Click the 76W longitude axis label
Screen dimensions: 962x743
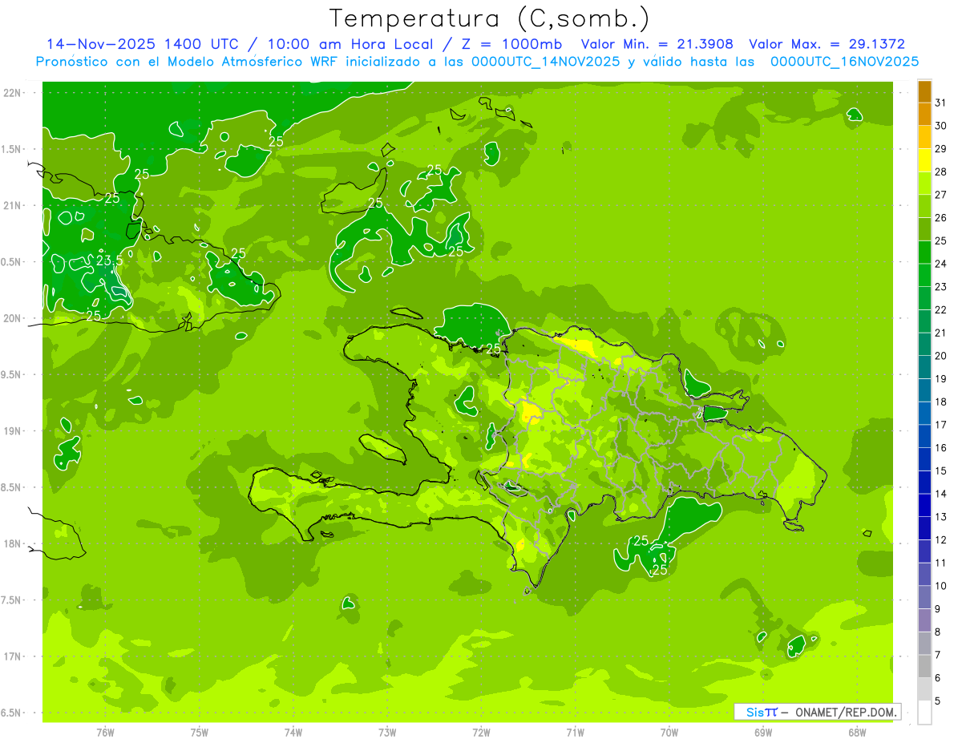[x=105, y=732]
